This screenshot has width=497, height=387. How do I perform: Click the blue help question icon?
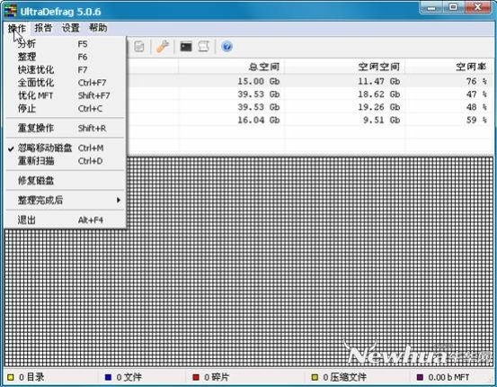pyautogui.click(x=226, y=47)
